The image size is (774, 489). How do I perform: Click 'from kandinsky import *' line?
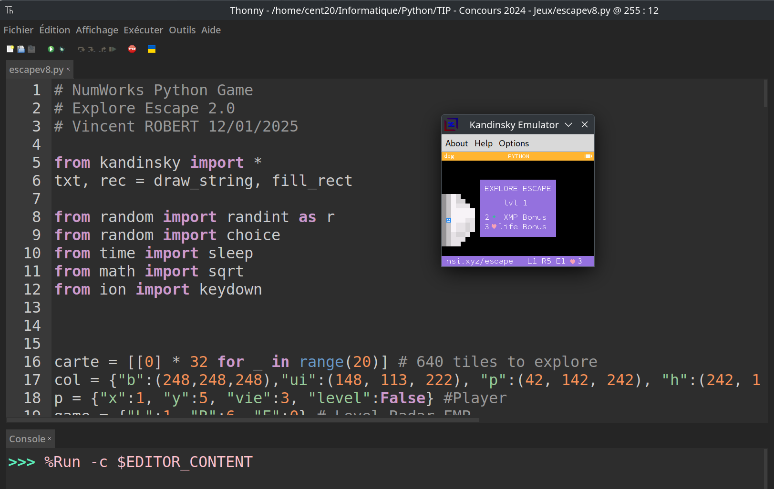coord(158,163)
